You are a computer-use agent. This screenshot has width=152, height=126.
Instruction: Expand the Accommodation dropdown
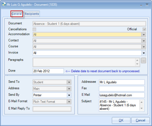tap(144, 35)
